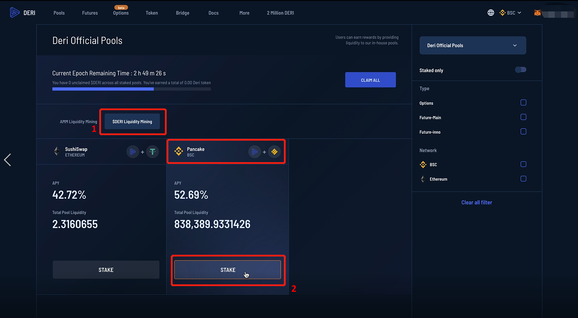Expand the Deri Official Pools dropdown
The width and height of the screenshot is (578, 318).
[x=473, y=45]
